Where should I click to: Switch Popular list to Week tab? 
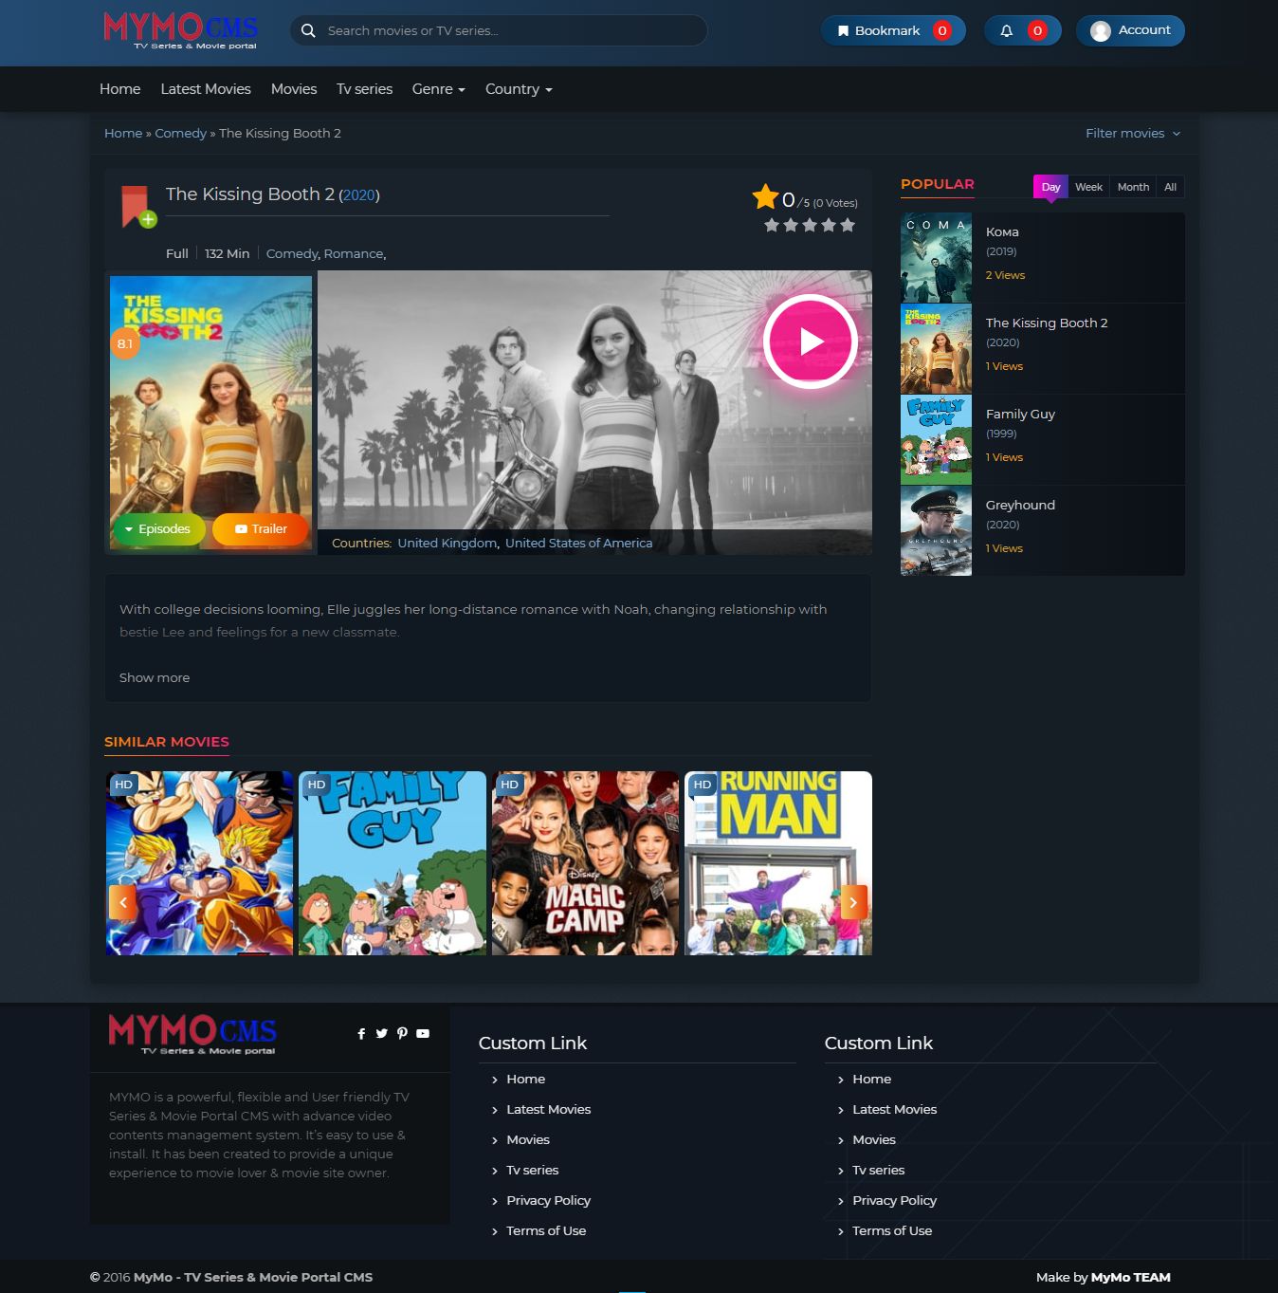click(1088, 187)
